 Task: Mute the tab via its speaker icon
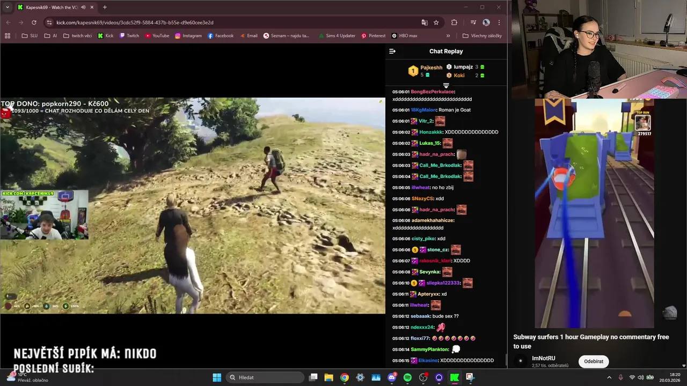(83, 8)
